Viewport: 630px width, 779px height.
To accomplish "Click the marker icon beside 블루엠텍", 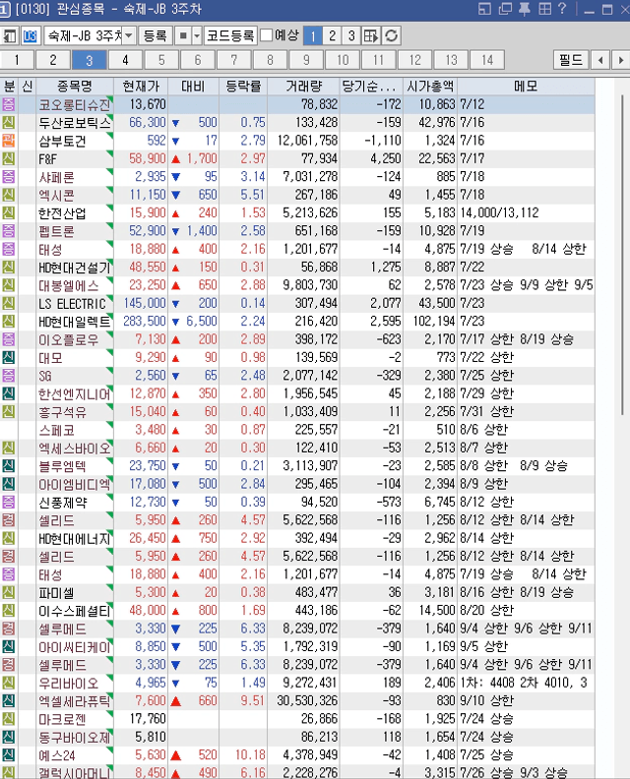I will [x=9, y=466].
